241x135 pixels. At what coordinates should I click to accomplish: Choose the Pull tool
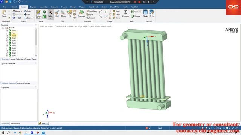pos(57,13)
